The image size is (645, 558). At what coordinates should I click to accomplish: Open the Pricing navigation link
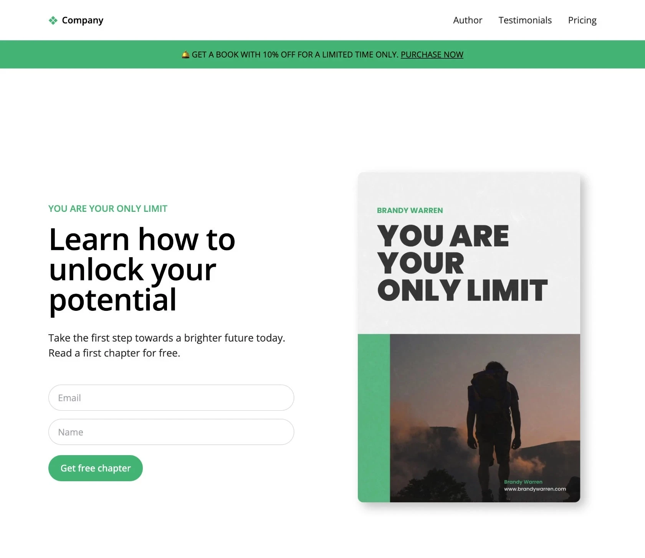[582, 20]
